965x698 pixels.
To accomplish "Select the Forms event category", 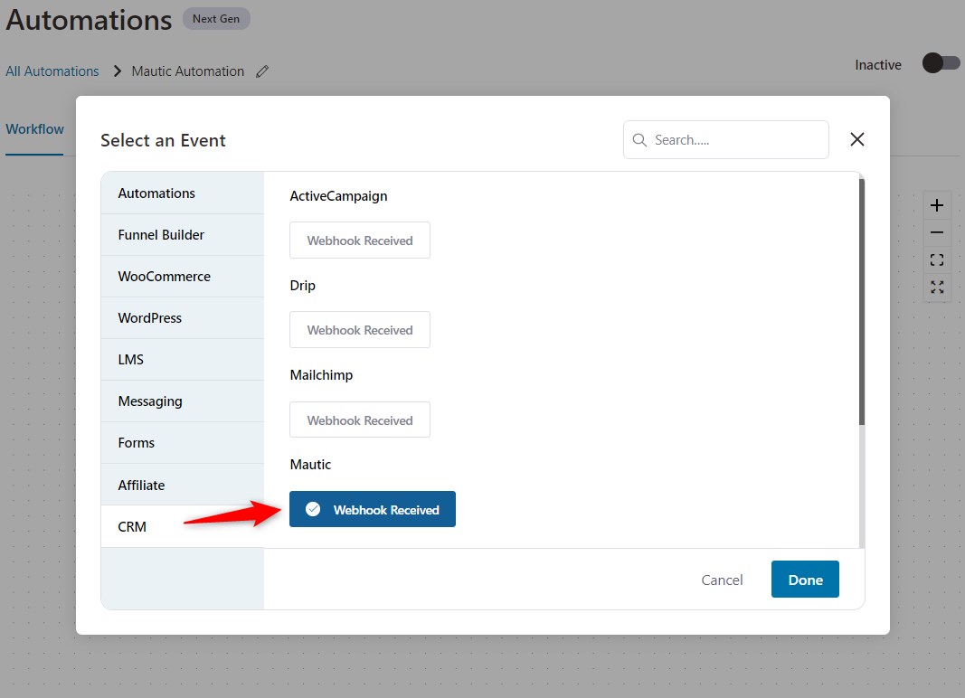I will click(x=182, y=442).
